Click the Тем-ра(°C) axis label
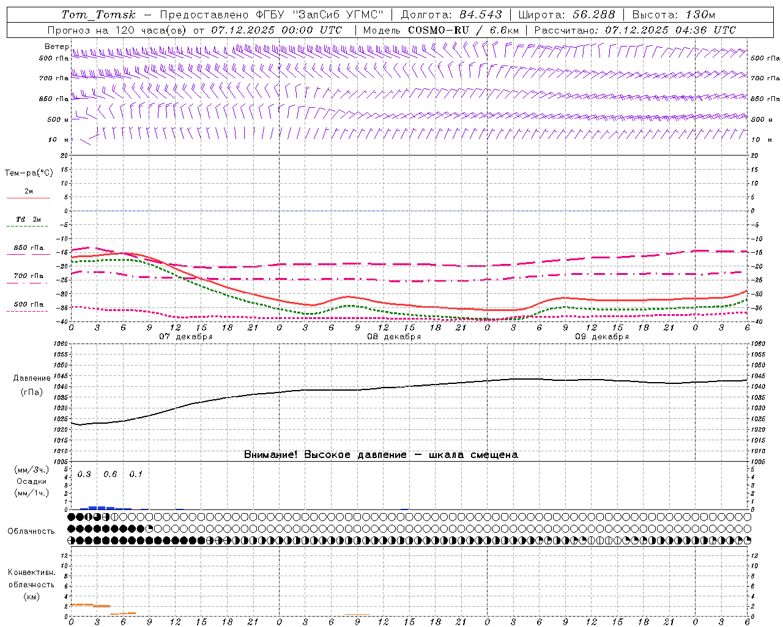 [29, 173]
